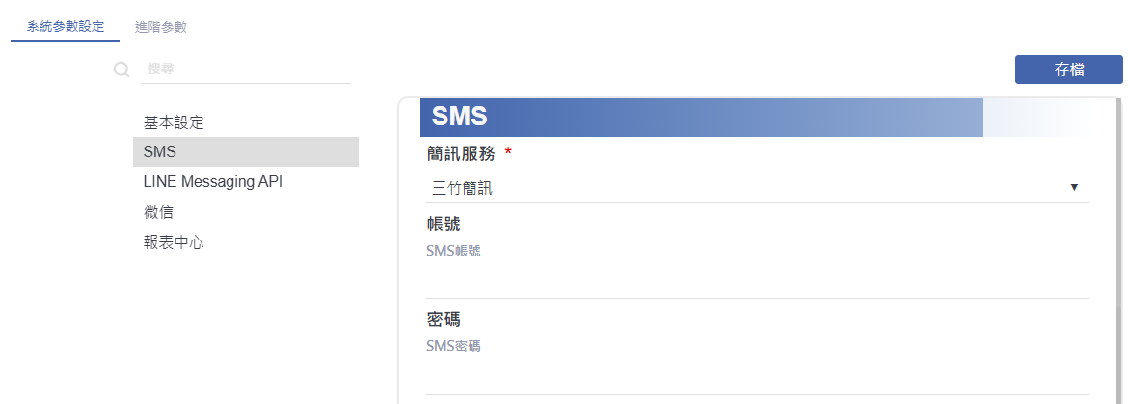Switch to the 系統參數設定 tab
The image size is (1130, 404).
66,27
